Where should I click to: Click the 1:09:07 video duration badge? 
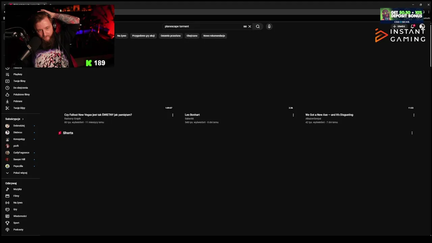pos(169,108)
